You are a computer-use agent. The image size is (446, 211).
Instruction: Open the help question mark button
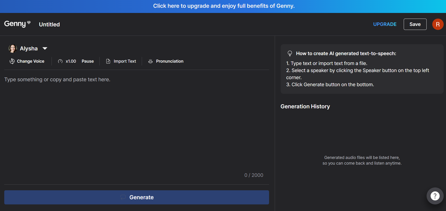435,196
